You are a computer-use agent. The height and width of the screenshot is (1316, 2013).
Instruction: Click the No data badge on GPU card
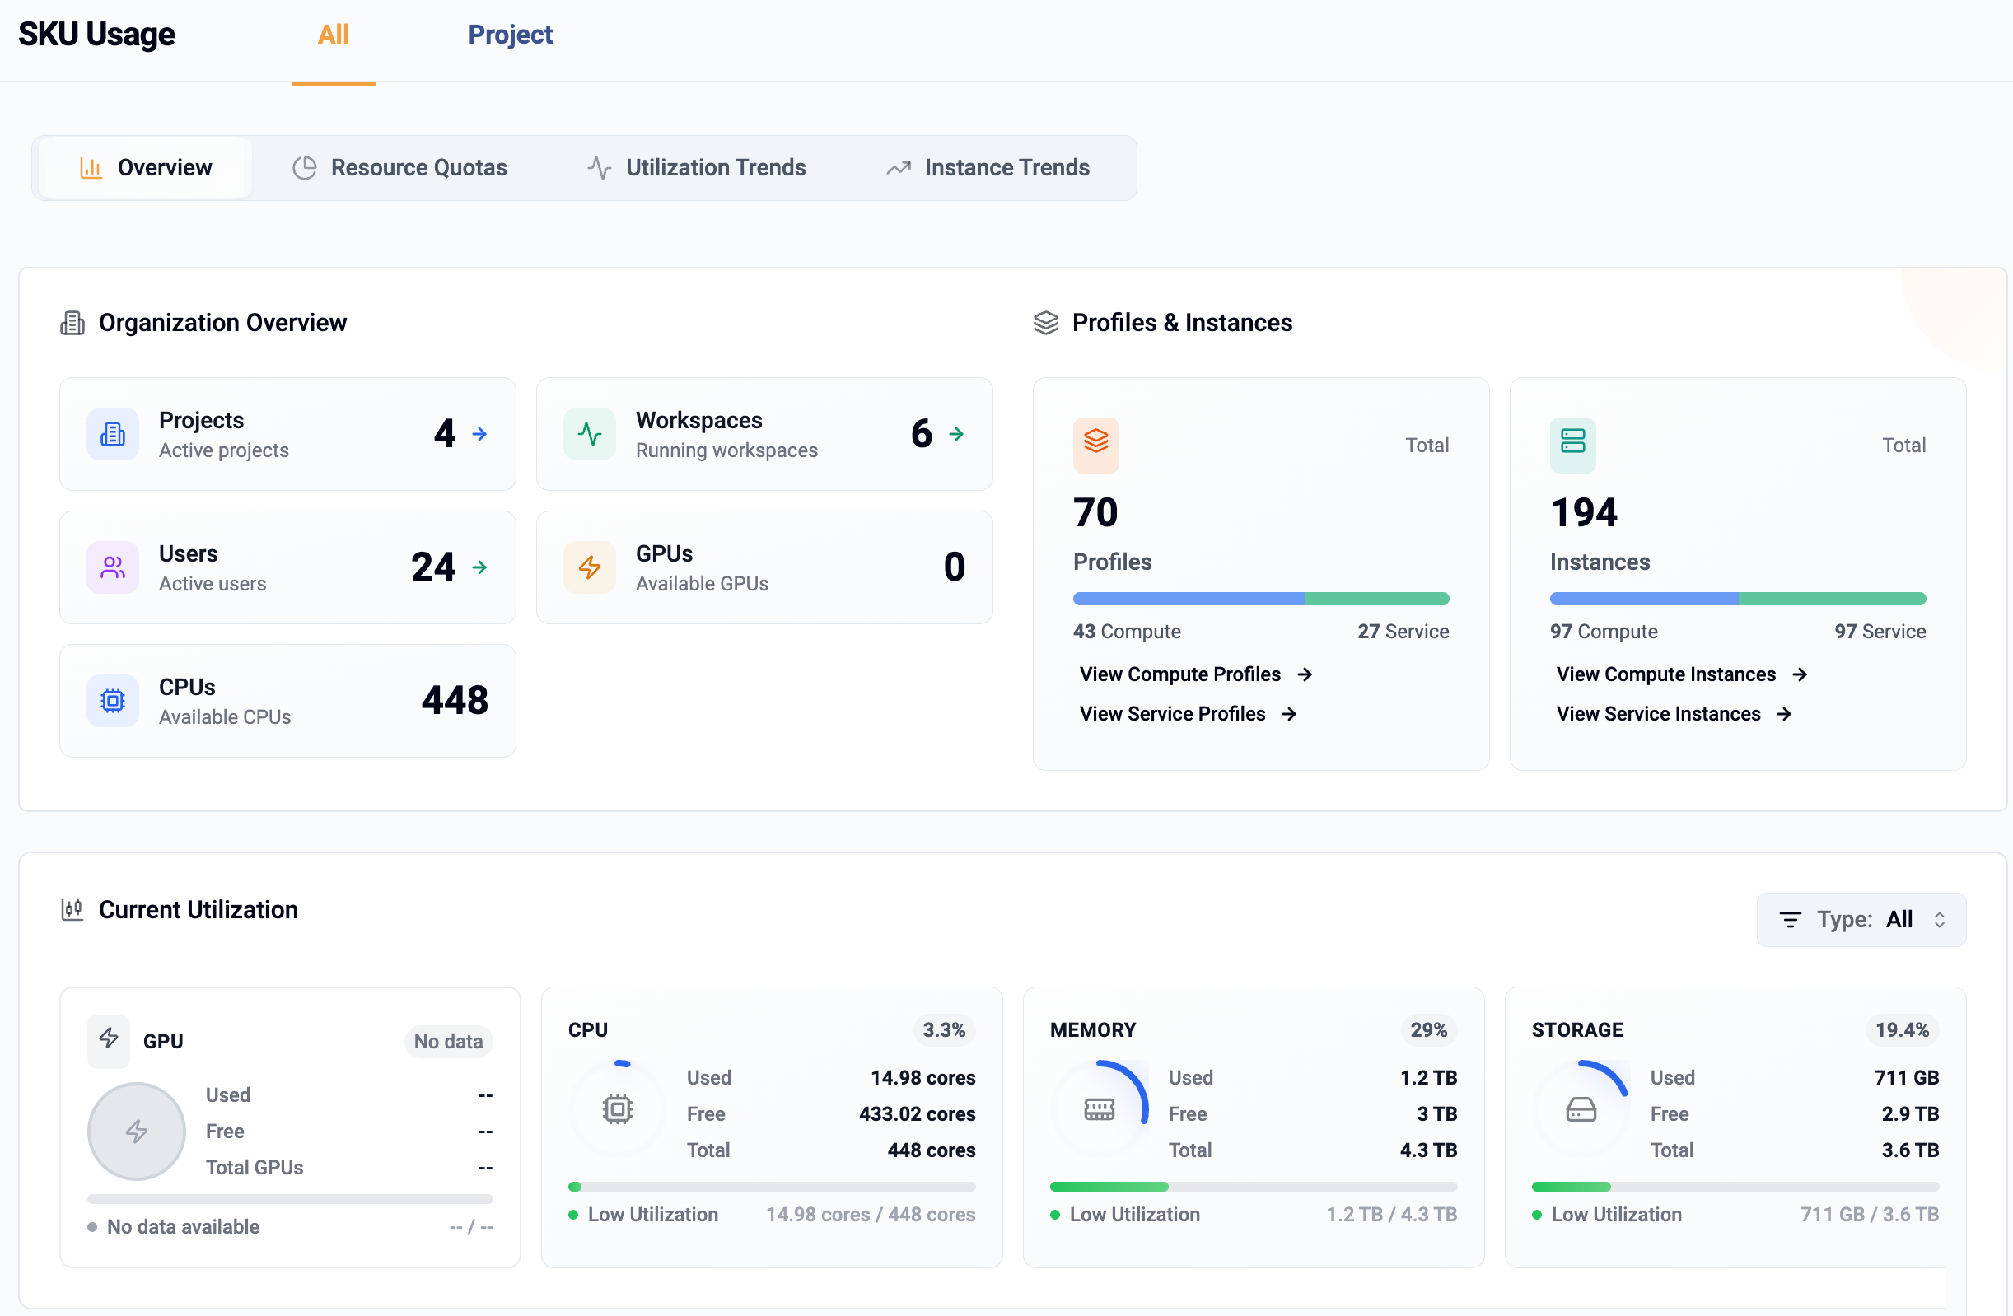coord(447,1041)
